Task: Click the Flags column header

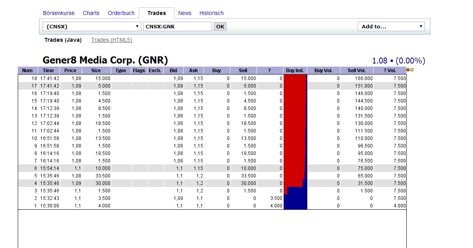Action: (139, 71)
